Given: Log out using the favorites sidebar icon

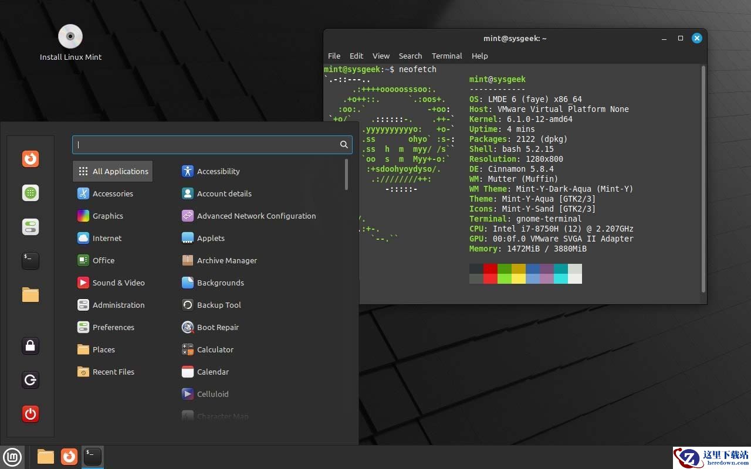Looking at the screenshot, I should (x=31, y=380).
